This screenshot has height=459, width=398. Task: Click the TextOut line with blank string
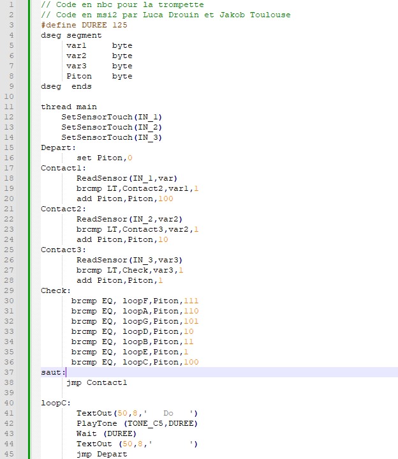137,444
